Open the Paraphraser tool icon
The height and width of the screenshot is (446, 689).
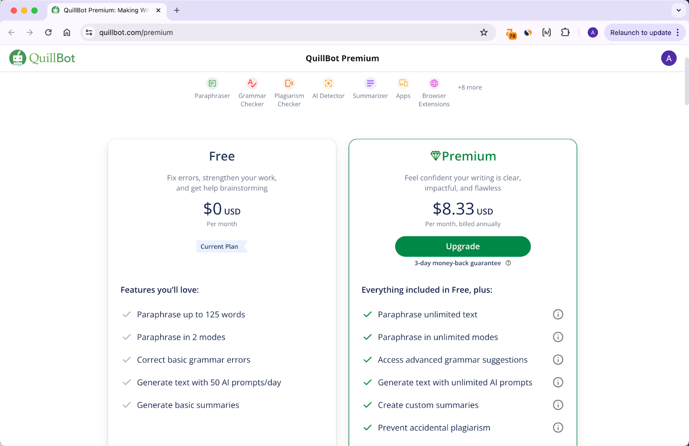(x=212, y=83)
